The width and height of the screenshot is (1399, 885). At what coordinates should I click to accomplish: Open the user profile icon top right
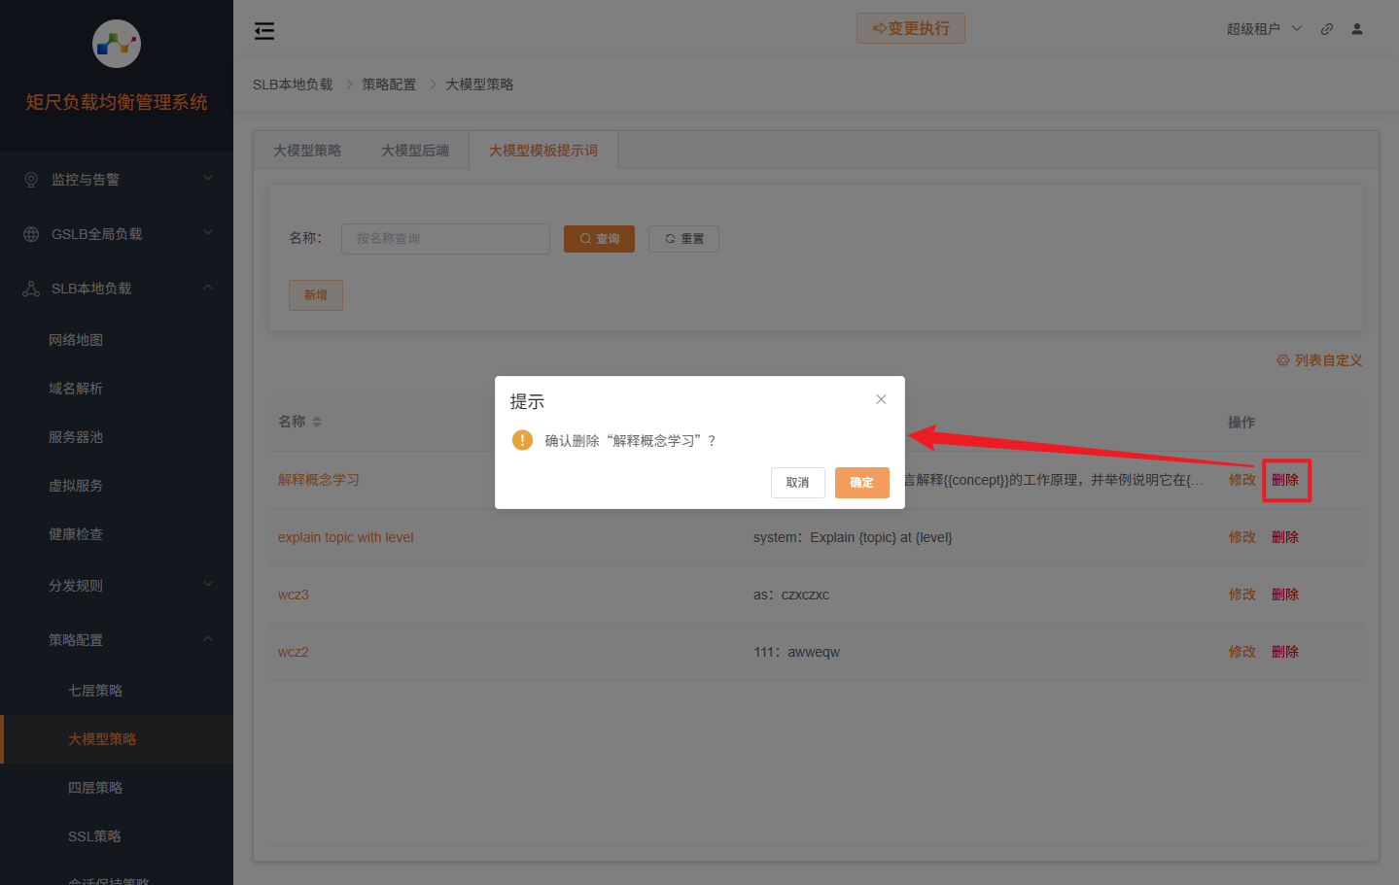click(1356, 29)
